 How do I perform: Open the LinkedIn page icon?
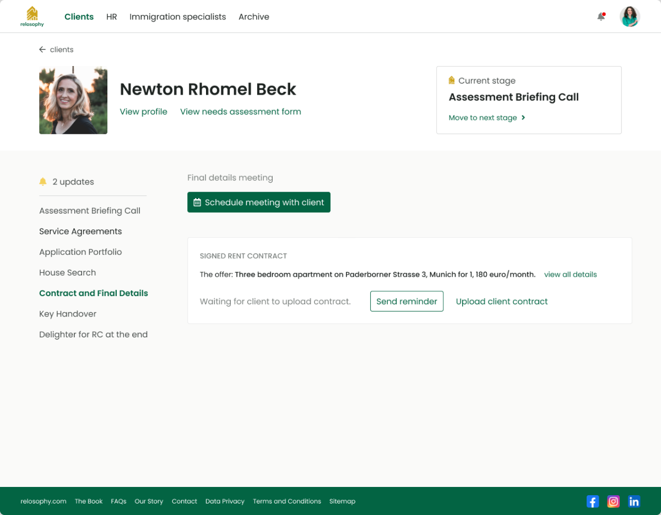point(634,501)
